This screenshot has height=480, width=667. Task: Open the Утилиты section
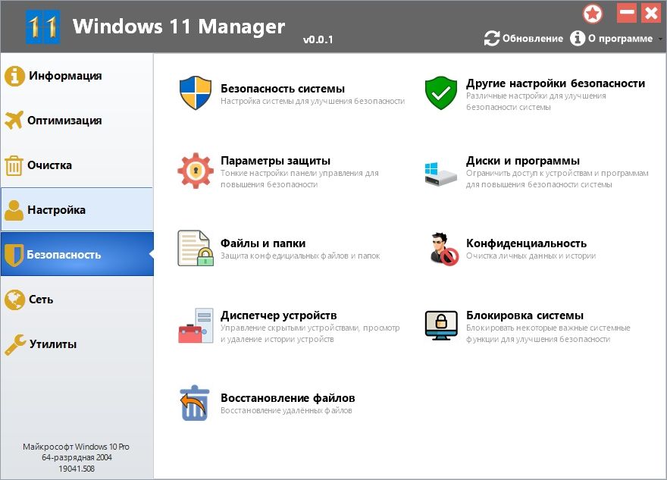pyautogui.click(x=77, y=344)
